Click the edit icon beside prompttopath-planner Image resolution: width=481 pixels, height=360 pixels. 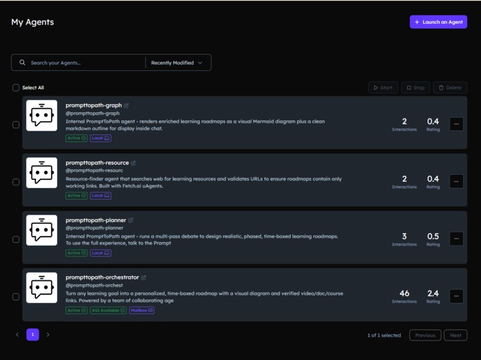click(131, 220)
